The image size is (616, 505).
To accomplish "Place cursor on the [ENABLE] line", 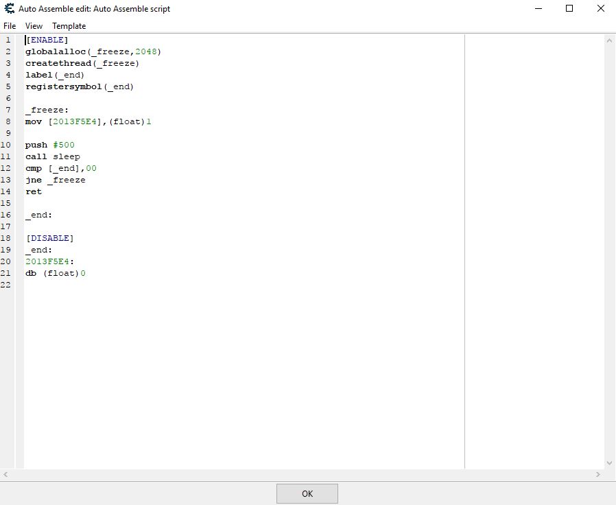I will click(x=47, y=40).
